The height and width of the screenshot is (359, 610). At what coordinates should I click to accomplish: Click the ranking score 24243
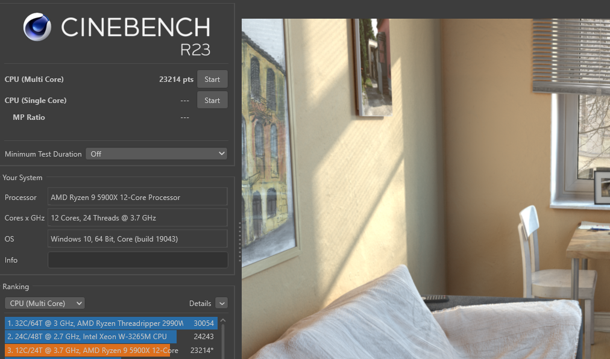204,337
